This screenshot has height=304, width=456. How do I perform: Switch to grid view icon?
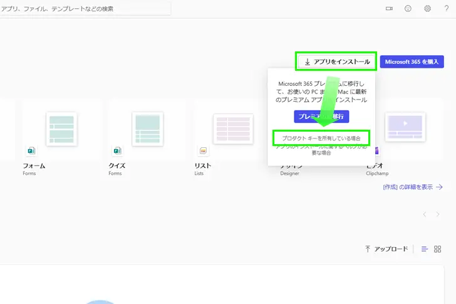click(437, 249)
